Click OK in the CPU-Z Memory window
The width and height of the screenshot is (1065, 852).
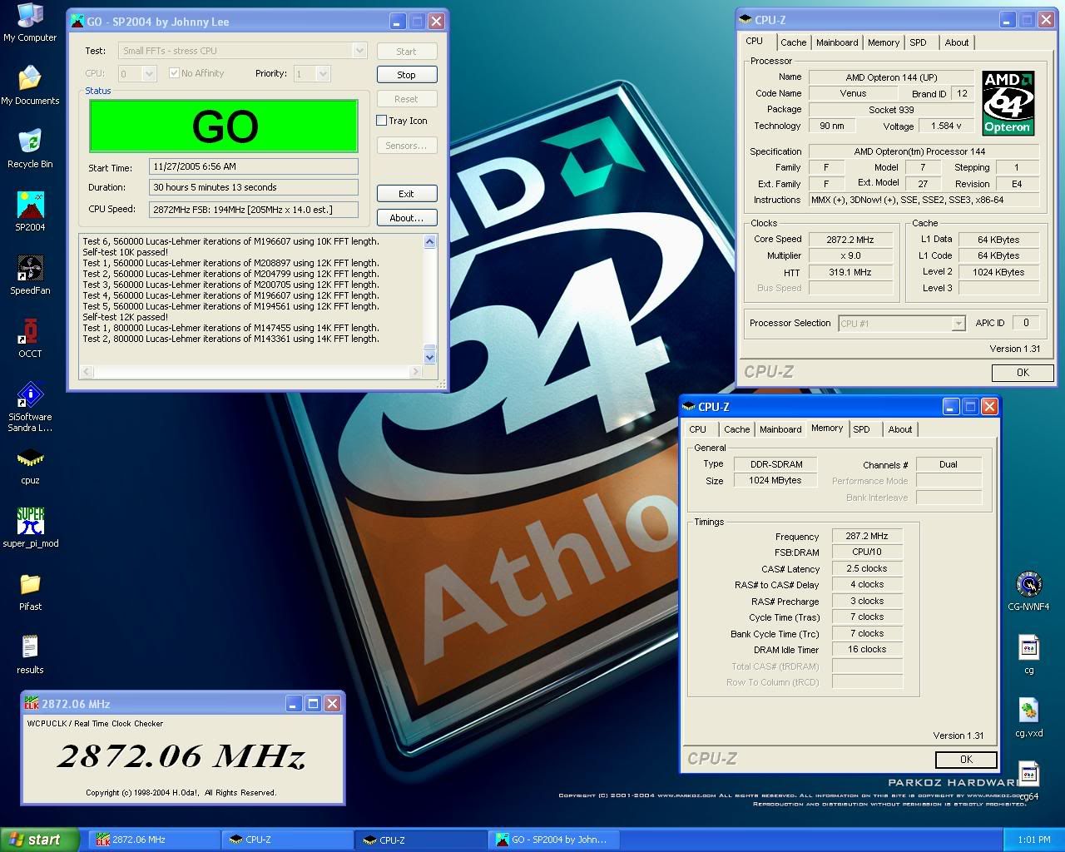coord(966,760)
